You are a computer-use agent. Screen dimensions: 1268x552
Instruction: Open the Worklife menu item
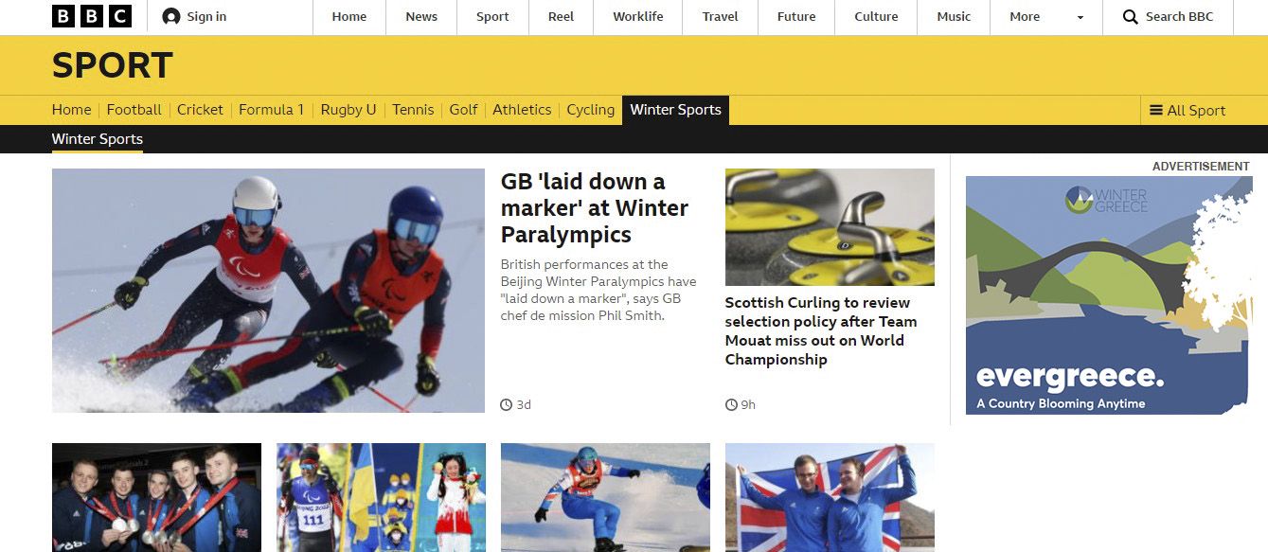coord(638,17)
